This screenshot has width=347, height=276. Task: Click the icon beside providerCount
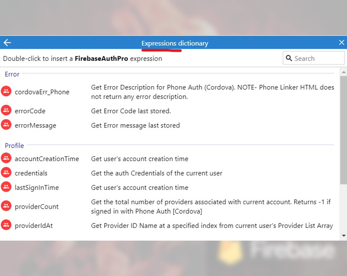[x=6, y=206]
